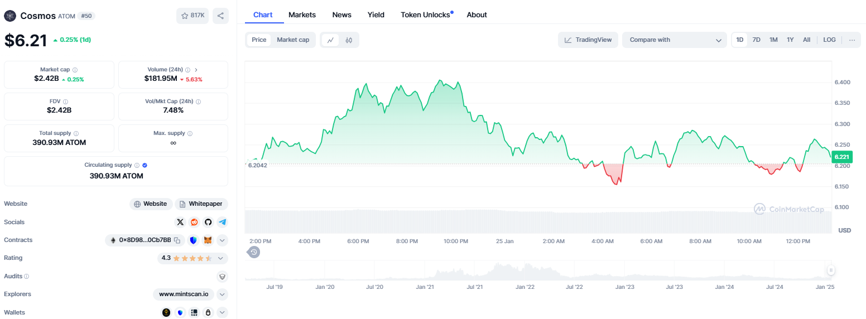Open the GitHub social link
This screenshot has height=319, width=866.
[x=208, y=222]
